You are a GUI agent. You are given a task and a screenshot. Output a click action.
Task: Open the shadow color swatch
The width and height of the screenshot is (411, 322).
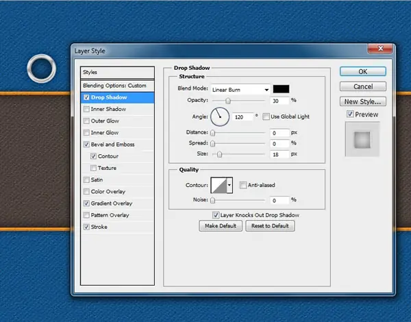281,89
